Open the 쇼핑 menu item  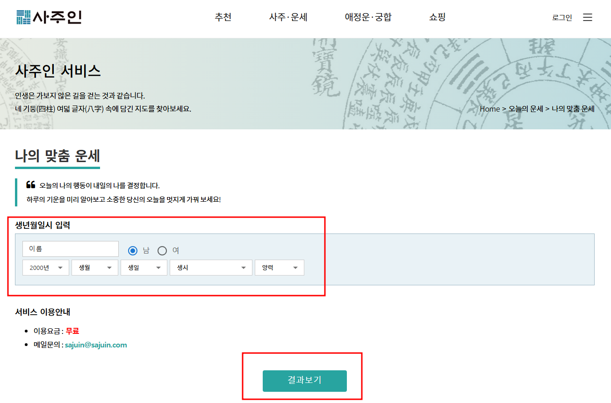coord(436,17)
